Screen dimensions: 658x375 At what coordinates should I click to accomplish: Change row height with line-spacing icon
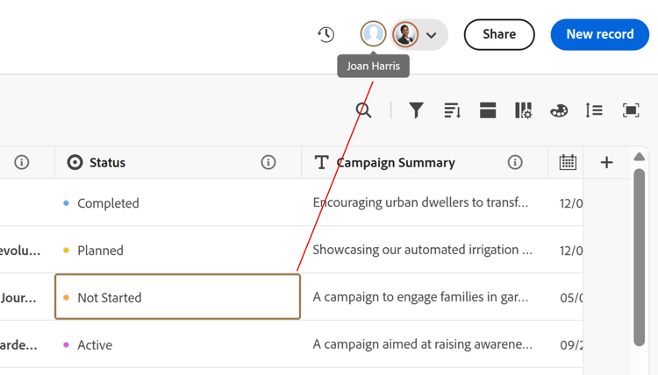(x=594, y=110)
